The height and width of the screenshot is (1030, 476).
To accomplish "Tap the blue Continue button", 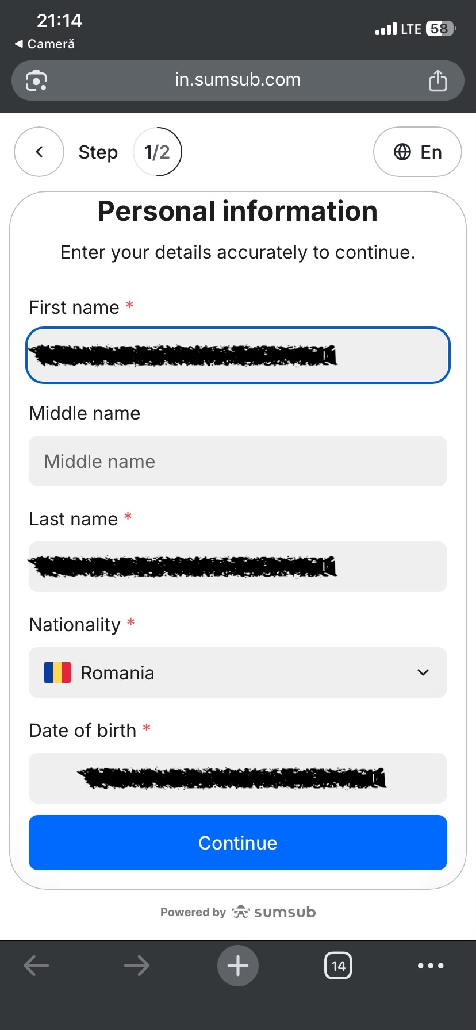I will tap(238, 843).
